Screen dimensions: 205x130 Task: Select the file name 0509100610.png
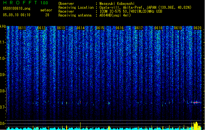tap(17, 8)
